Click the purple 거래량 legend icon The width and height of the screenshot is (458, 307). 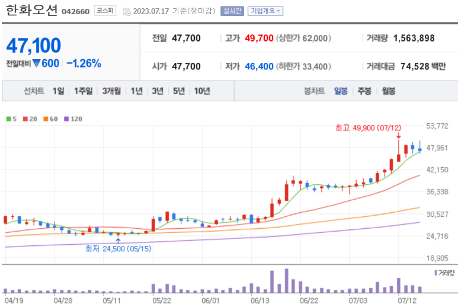(x=437, y=272)
